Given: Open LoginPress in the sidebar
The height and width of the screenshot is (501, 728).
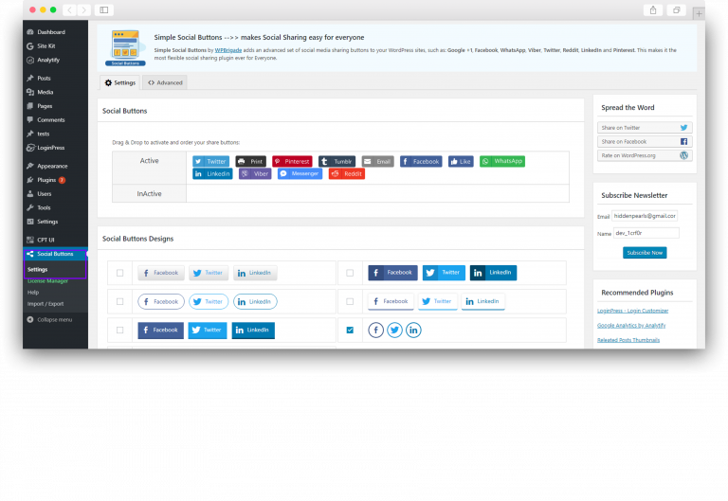Looking at the screenshot, I should click(x=50, y=148).
